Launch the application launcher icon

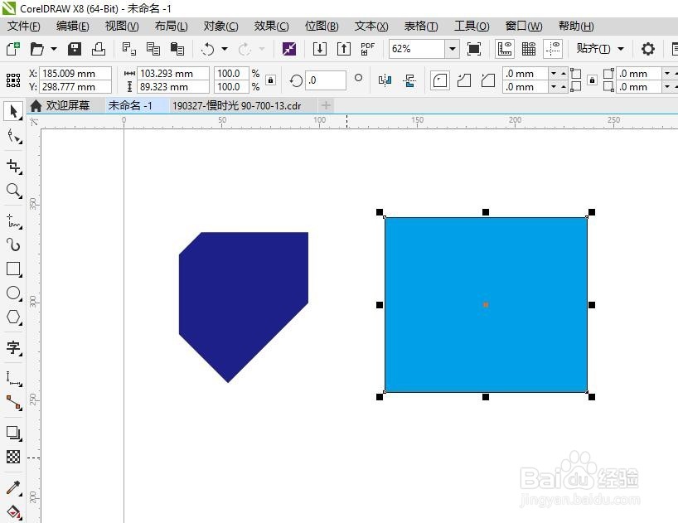(288, 49)
